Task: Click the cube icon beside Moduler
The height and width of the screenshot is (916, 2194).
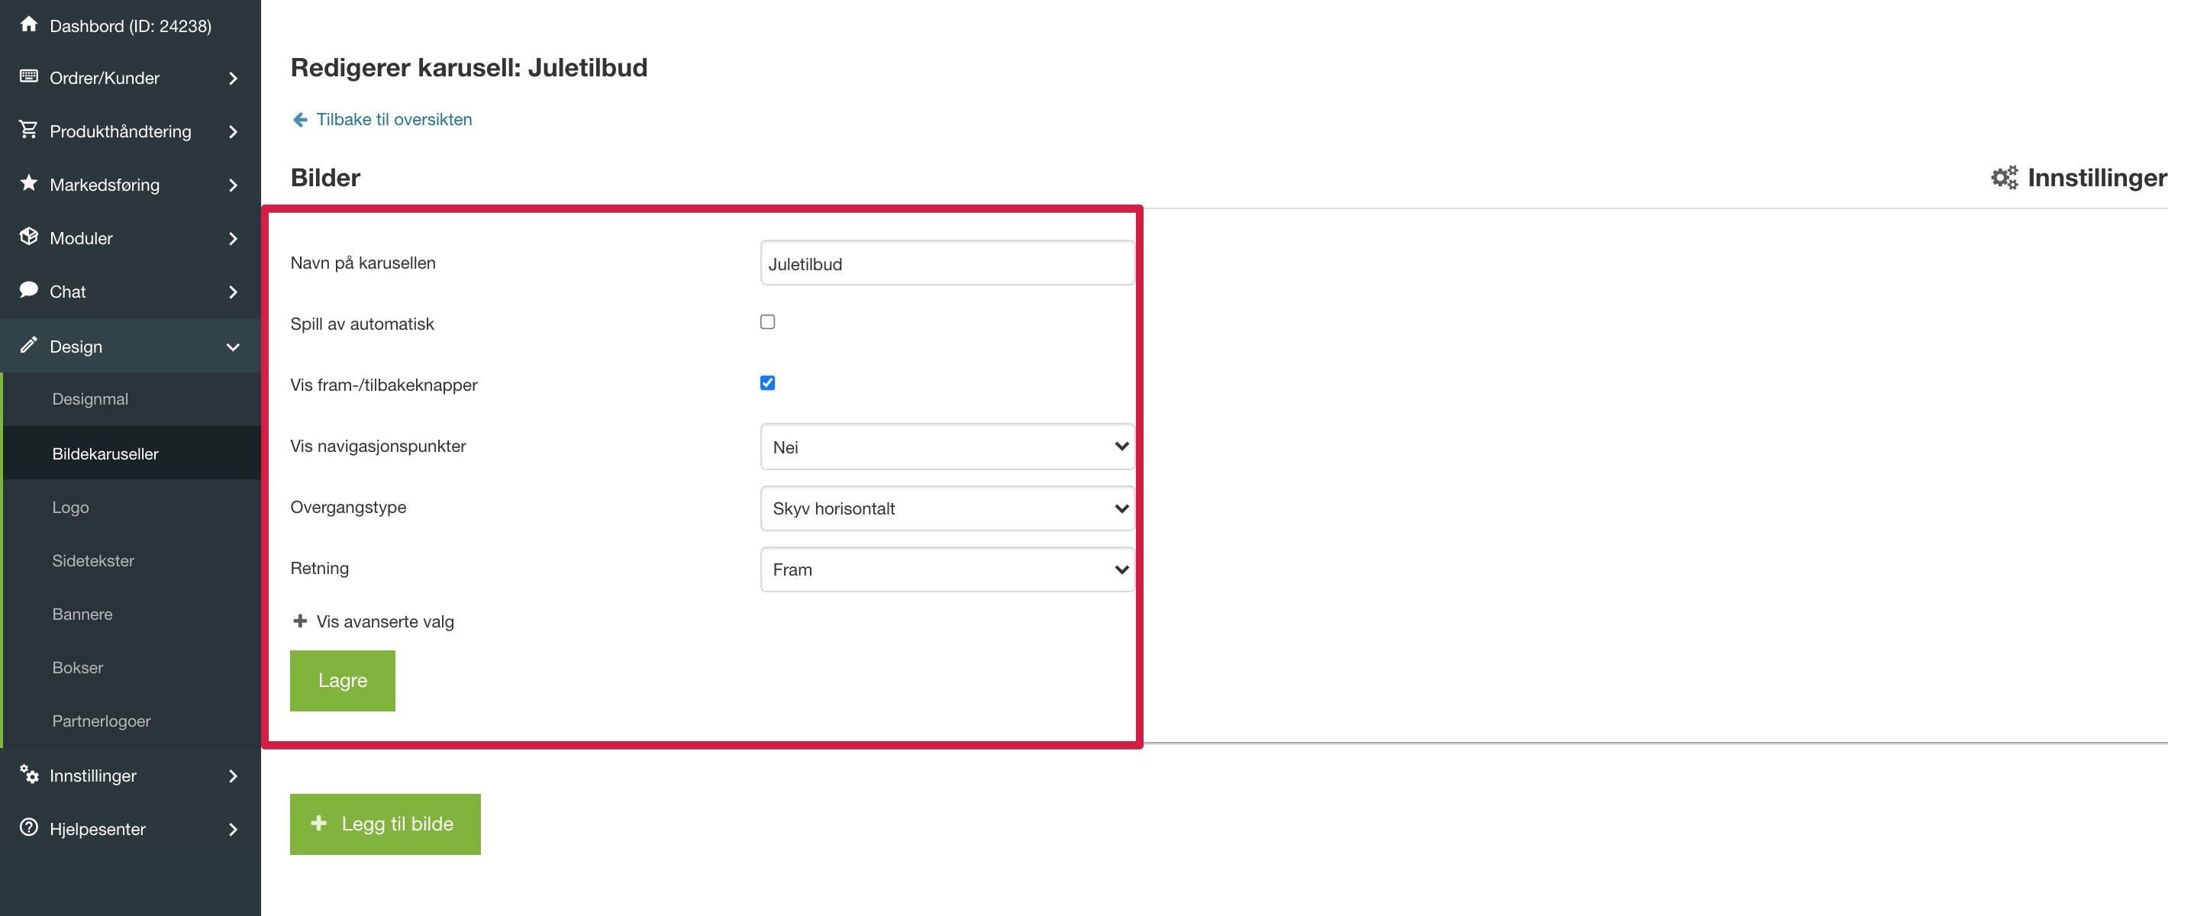Action: coord(29,236)
